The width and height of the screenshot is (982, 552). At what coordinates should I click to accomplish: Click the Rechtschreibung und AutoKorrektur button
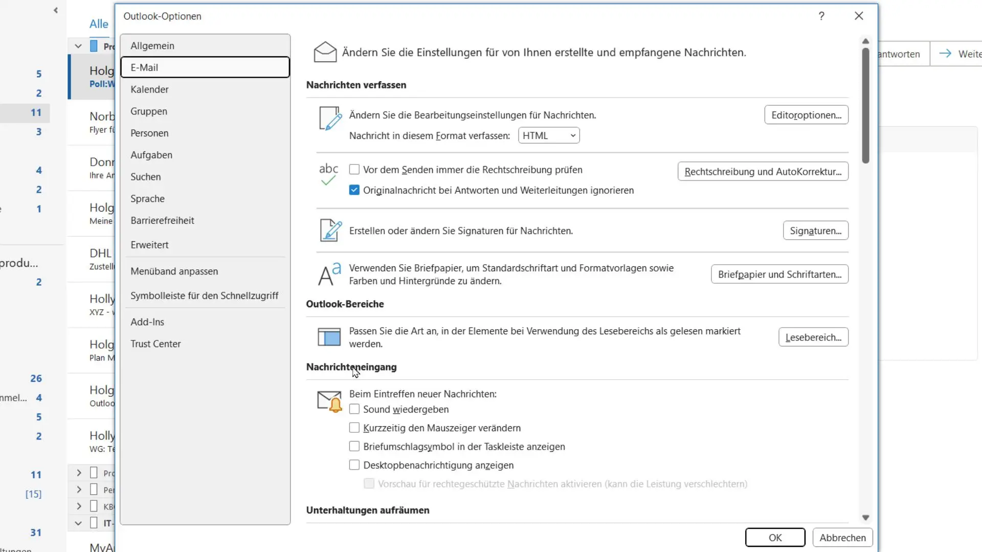click(763, 171)
